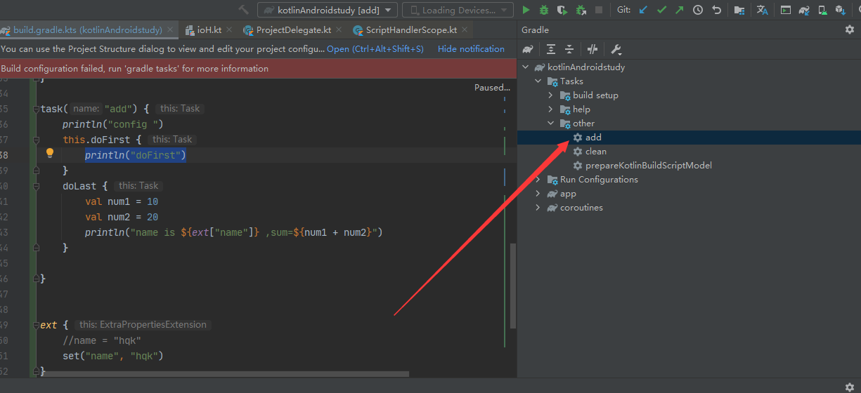The image size is (861, 393).
Task: Expand the app module node
Action: [538, 194]
